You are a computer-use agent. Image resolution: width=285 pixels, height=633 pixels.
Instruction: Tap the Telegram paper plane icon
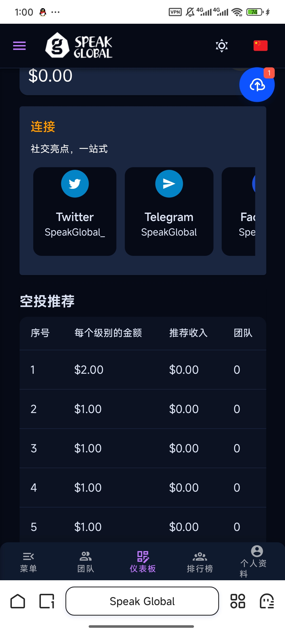(169, 184)
